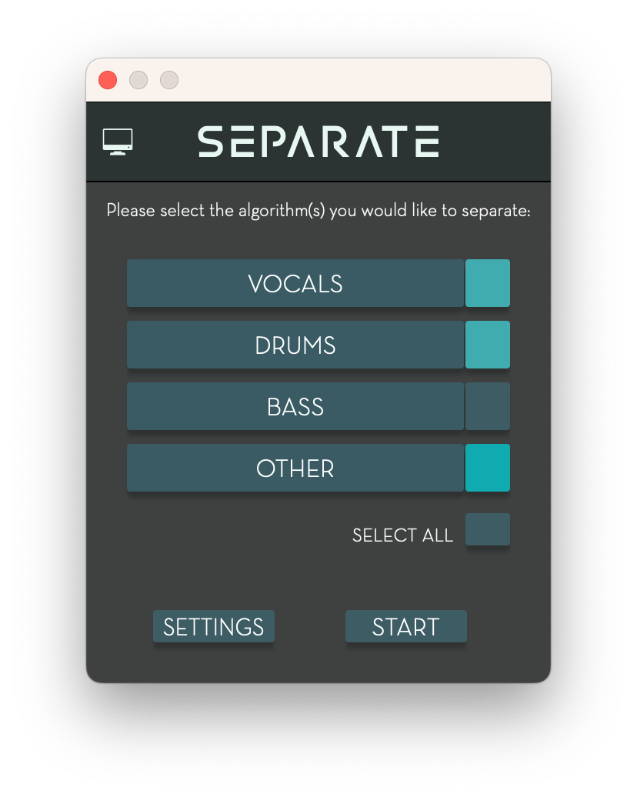Click the monitor icon in the header
Screen dimensions: 637x797
(x=118, y=142)
